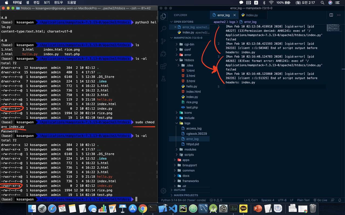This screenshot has height=215, width=345.
Task: Click the logs breadcrumb above the editor
Action: pyautogui.click(x=232, y=22)
